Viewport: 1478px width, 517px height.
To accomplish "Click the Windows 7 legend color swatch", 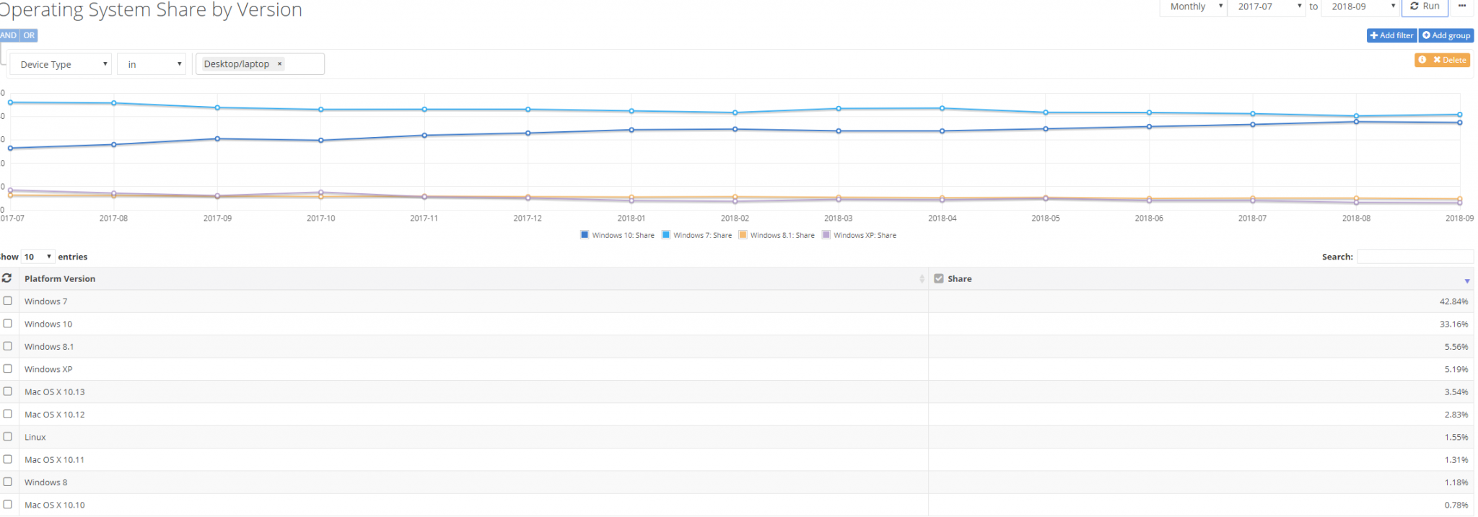I will pyautogui.click(x=666, y=234).
